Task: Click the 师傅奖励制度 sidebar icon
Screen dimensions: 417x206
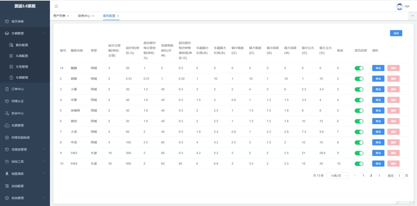Action: (x=7, y=137)
